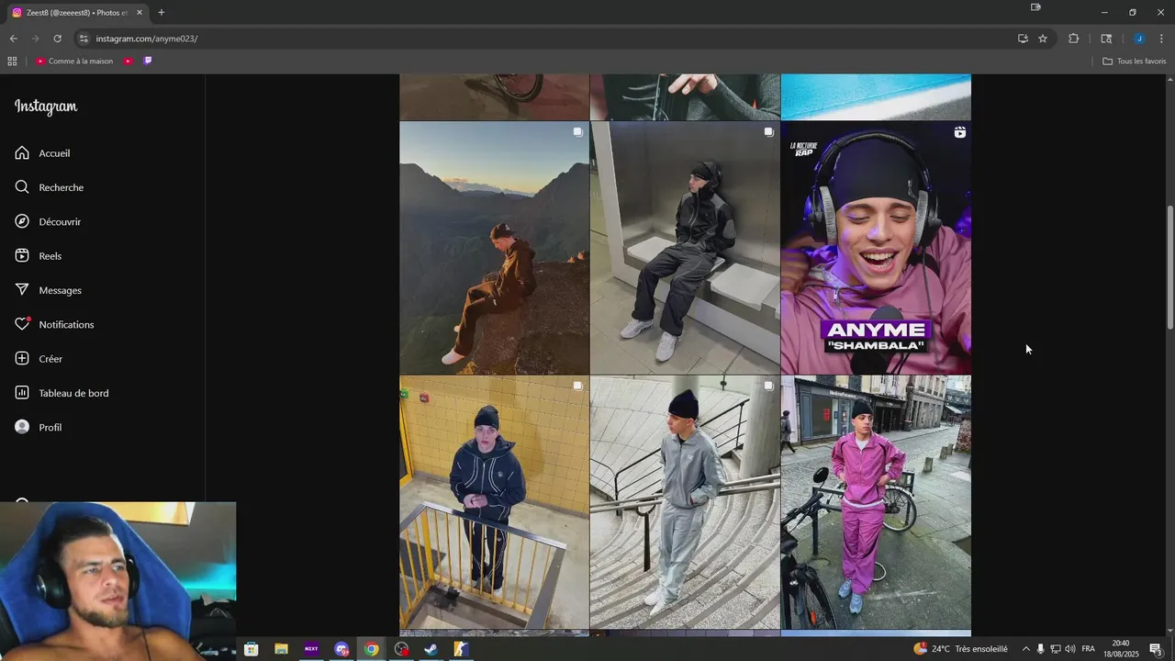Viewport: 1175px width, 661px height.
Task: Bookmark page with the star icon
Action: click(1043, 39)
